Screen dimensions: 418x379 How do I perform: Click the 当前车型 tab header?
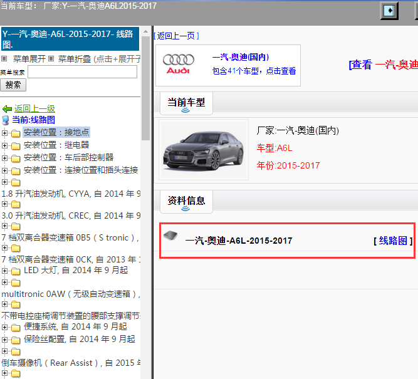pyautogui.click(x=186, y=103)
